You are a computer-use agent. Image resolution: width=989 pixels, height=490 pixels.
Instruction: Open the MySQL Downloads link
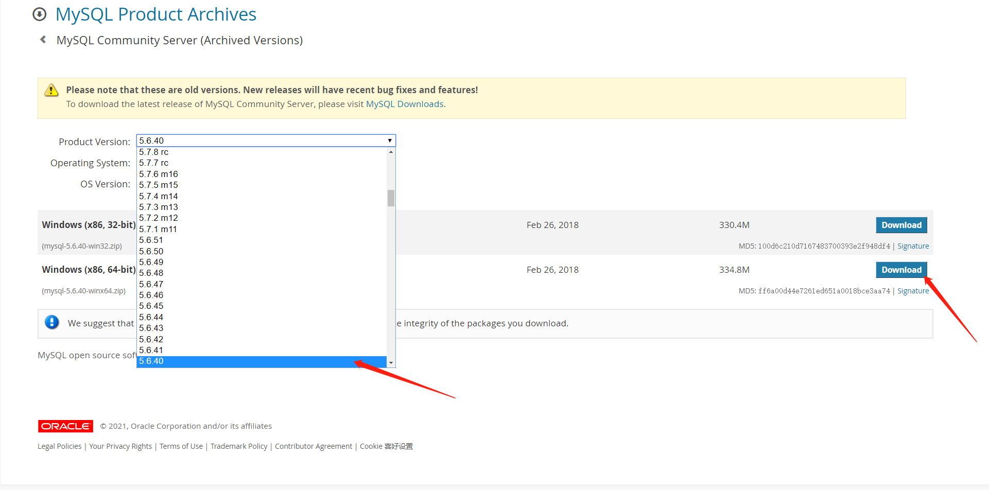click(x=405, y=104)
